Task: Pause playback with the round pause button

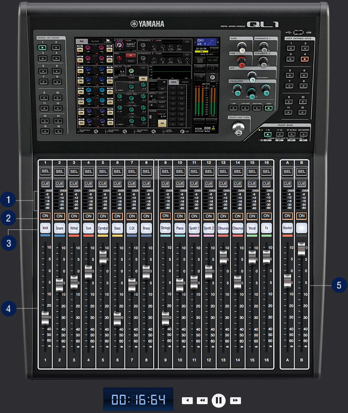Action: (x=219, y=400)
